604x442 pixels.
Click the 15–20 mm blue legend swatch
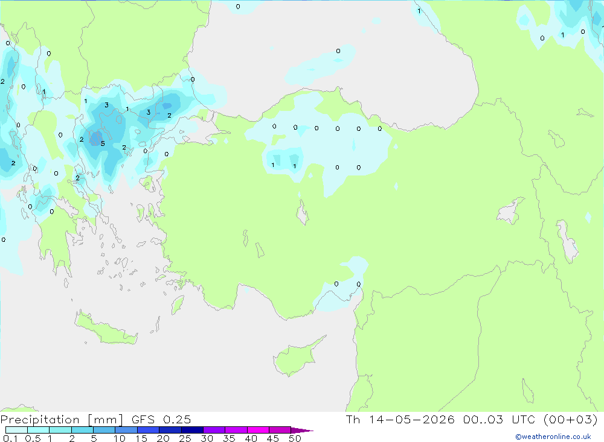click(x=148, y=430)
